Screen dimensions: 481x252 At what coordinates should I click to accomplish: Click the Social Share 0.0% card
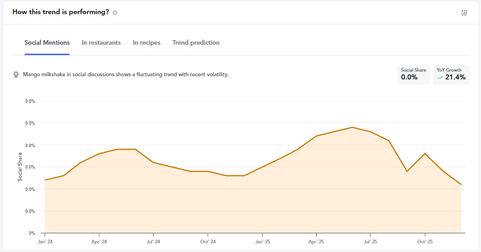414,74
